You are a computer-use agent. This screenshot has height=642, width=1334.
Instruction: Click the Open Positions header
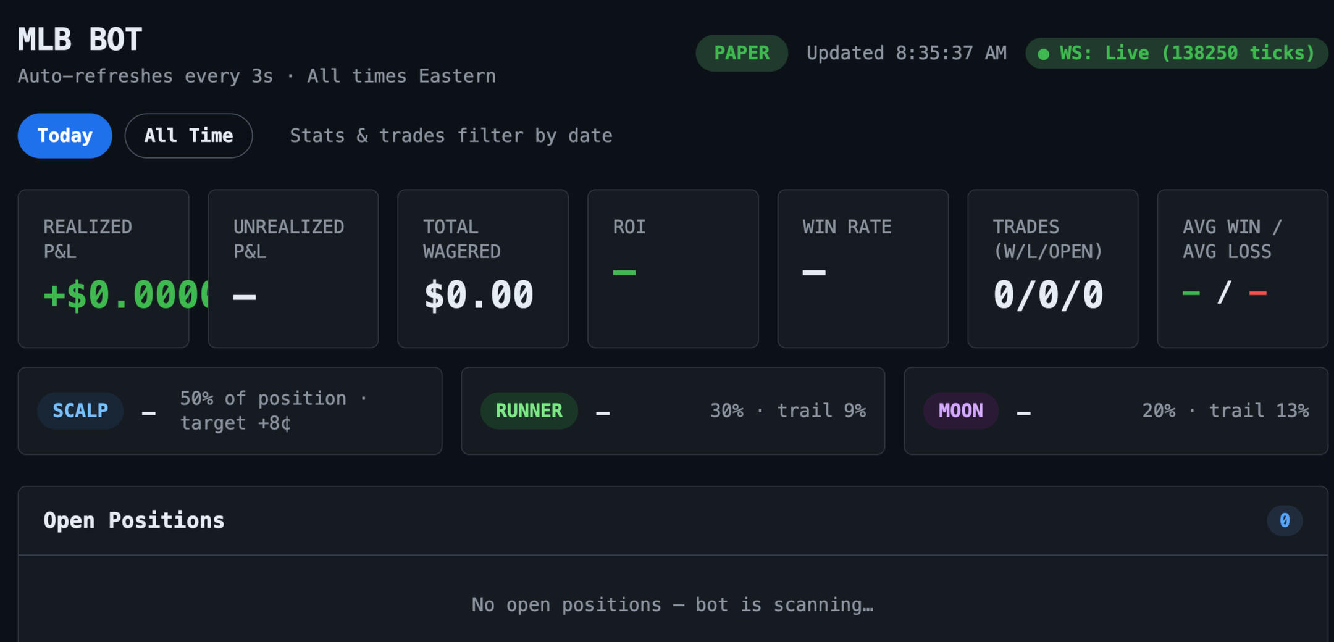click(134, 520)
